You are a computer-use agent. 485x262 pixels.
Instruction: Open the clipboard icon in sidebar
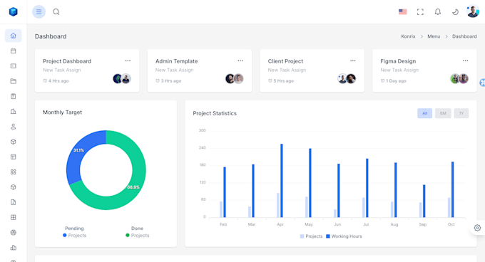(14, 96)
